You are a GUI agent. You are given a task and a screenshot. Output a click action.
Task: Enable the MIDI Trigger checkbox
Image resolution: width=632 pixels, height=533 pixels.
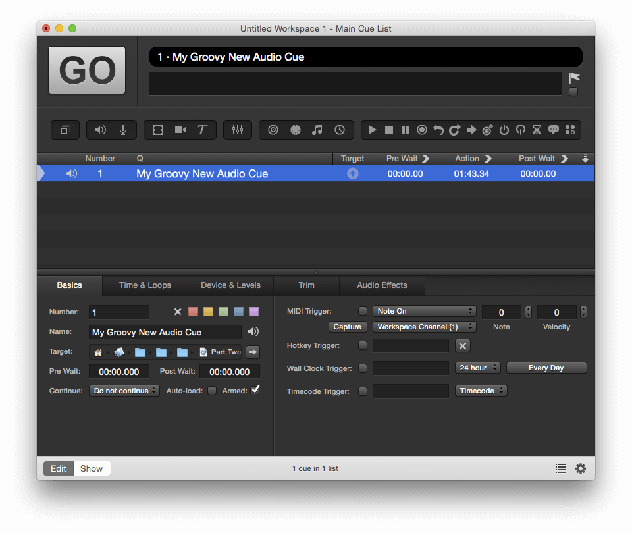[363, 311]
